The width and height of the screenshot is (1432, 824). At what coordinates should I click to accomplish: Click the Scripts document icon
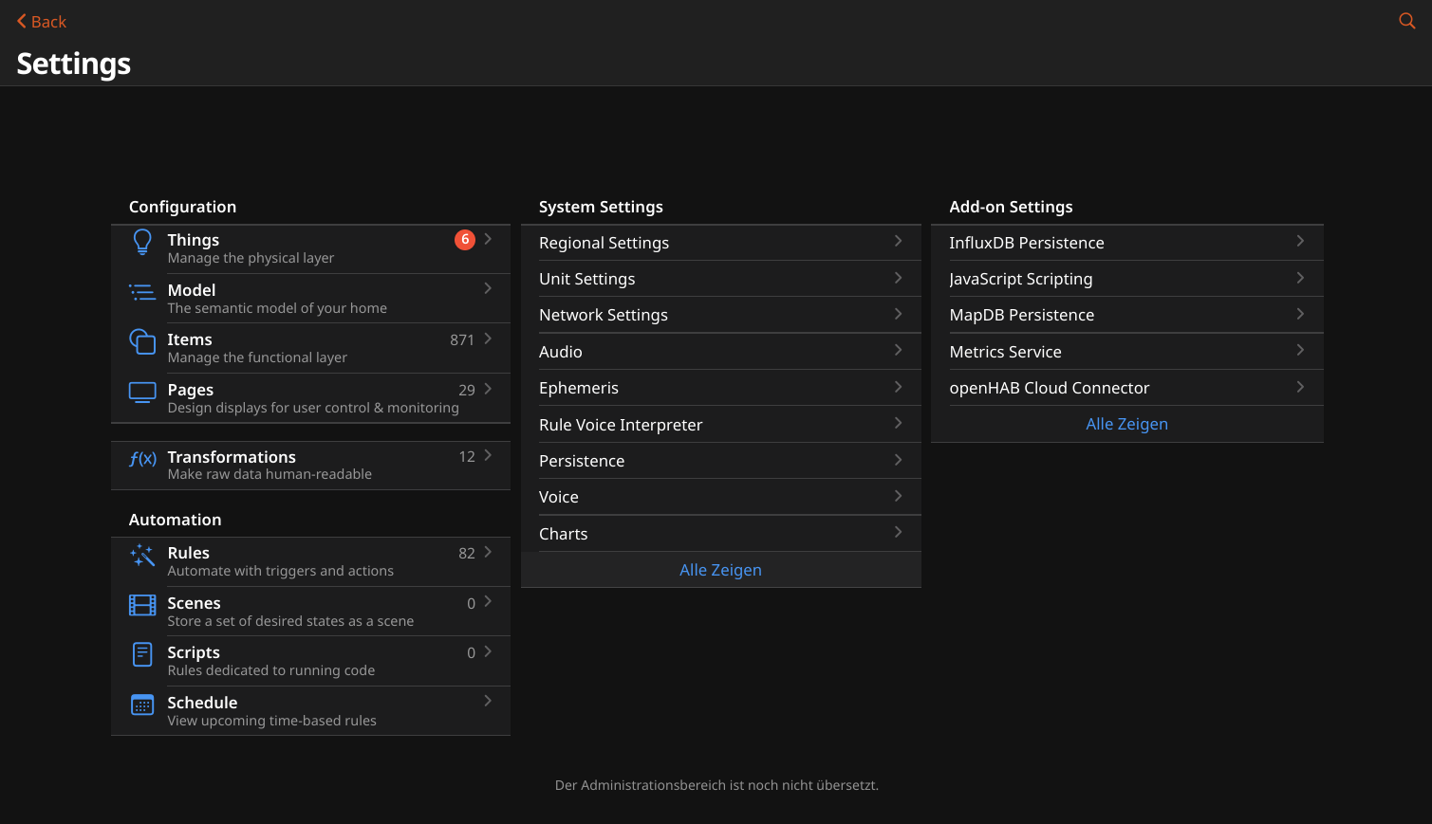(142, 654)
